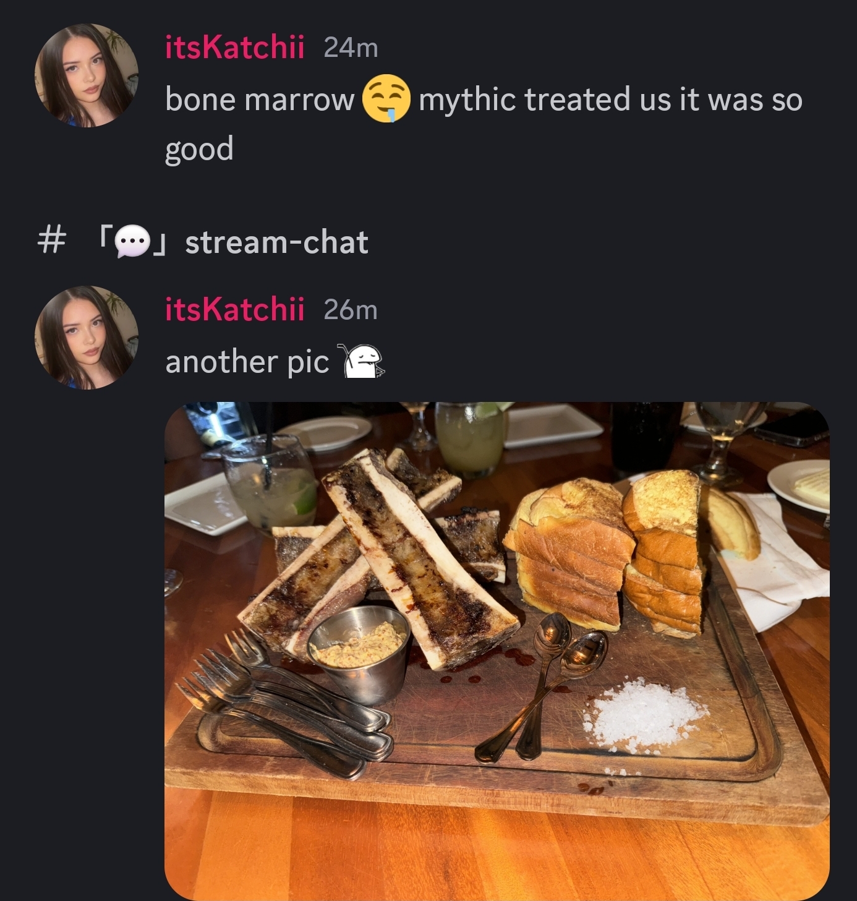Select the hash channel icon
This screenshot has width=857, height=901.
[51, 241]
